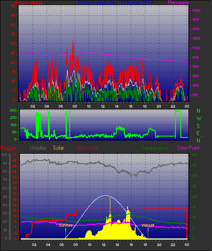Viewport: 212px width, 251px height.
Task: Select the 'Pioggia' legend label
Action: click(8, 148)
